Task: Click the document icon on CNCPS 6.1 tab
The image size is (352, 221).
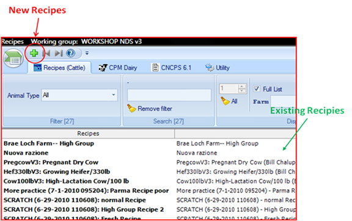Action: (x=155, y=67)
